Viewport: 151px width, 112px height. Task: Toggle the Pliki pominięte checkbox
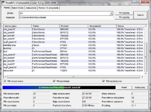tap(54, 81)
